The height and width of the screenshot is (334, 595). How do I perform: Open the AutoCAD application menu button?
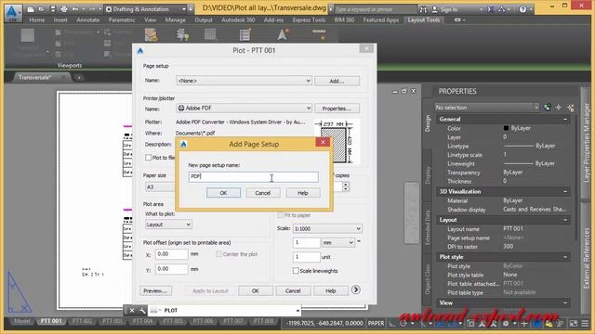(x=12, y=12)
